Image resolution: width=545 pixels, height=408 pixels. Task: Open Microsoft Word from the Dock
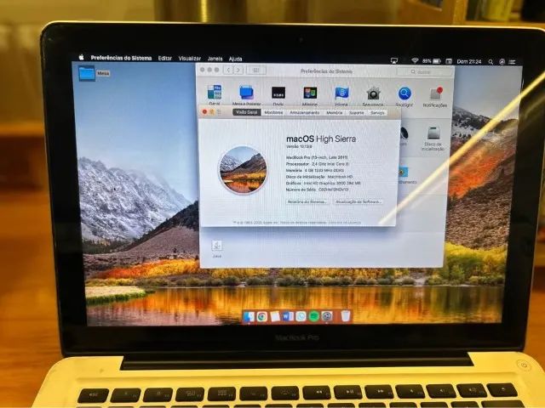click(288, 316)
